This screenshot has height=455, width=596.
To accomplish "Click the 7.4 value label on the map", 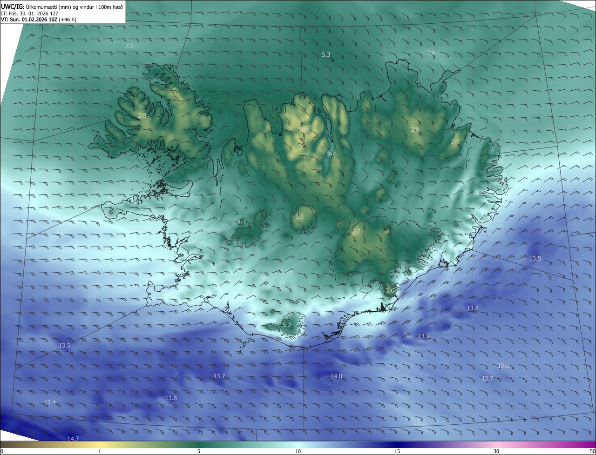I will tap(431, 53).
